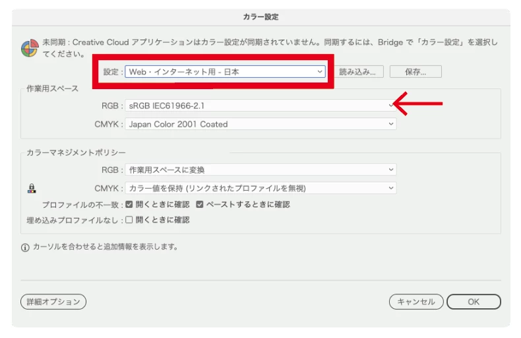Click the カラーマネジメントポリシー section label
The image size is (521, 338).
[76, 152]
